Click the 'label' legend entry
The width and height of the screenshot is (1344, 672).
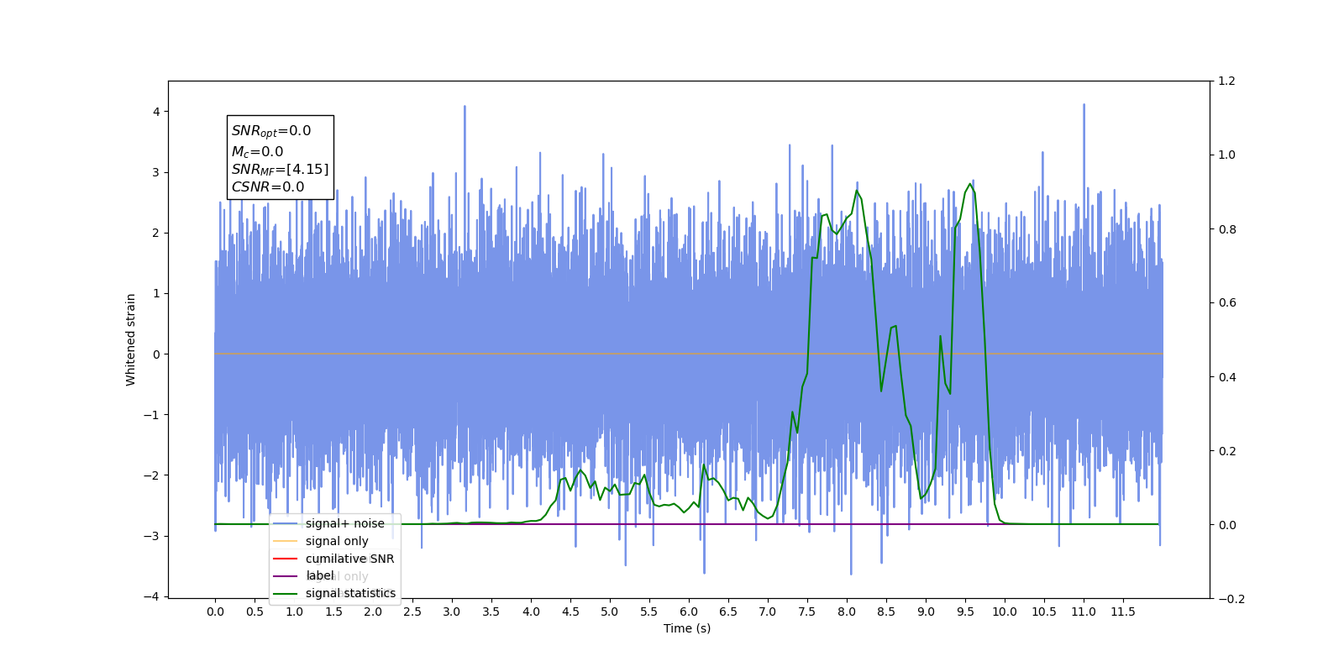coord(319,575)
